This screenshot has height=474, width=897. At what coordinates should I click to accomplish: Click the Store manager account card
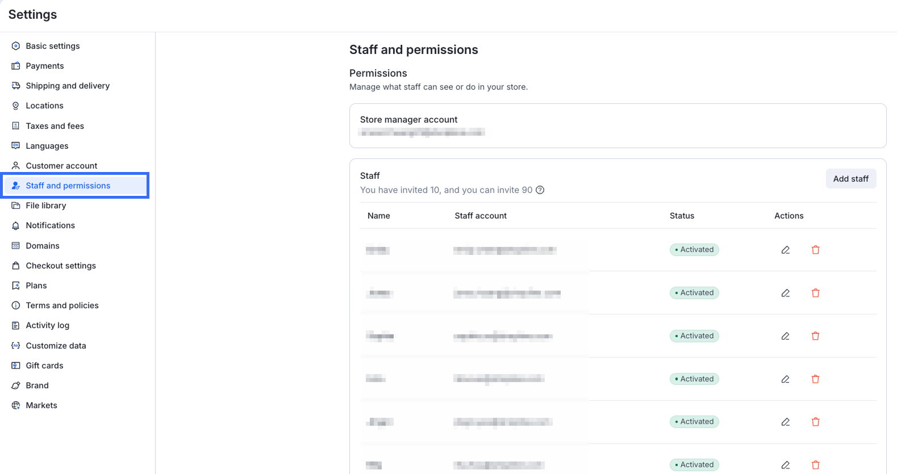[x=618, y=125]
